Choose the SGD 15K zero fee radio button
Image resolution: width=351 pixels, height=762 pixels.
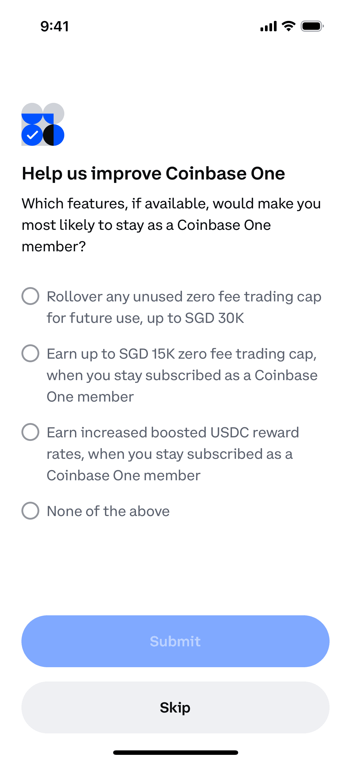point(30,353)
